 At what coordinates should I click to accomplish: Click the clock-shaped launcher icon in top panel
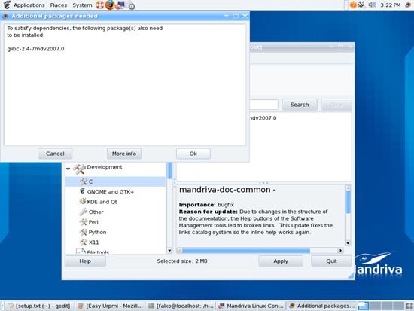[130, 5]
